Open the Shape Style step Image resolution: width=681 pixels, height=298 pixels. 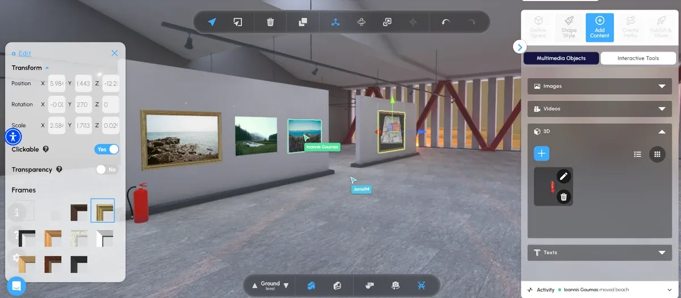click(x=569, y=28)
